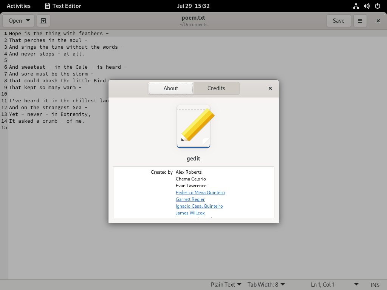The height and width of the screenshot is (290, 387).
Task: Click the line 'That could abash the little Bird'
Action: click(x=57, y=81)
